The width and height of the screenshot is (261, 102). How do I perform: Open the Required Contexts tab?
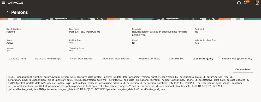click(x=149, y=59)
